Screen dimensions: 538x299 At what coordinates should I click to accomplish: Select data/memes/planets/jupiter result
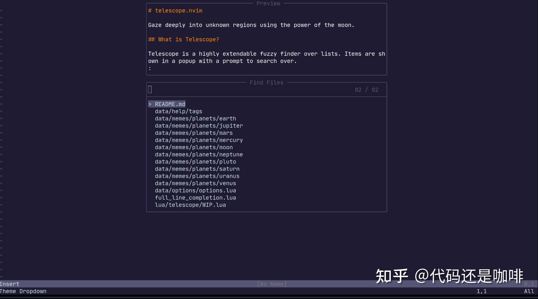[198, 126]
